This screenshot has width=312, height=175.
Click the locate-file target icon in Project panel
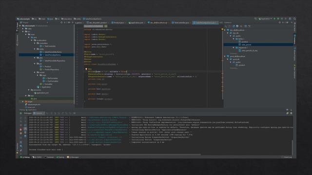pos(61,23)
